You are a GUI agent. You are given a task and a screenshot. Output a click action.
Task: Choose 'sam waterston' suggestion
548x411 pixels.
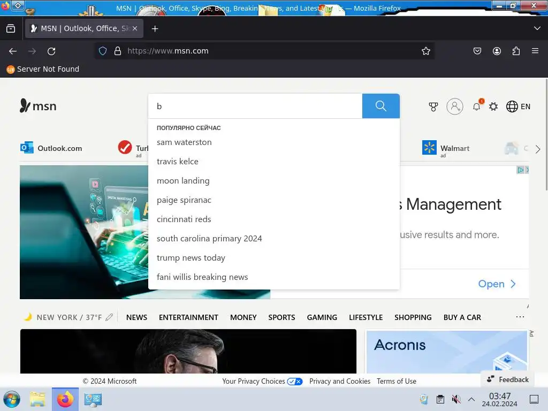click(x=273, y=142)
